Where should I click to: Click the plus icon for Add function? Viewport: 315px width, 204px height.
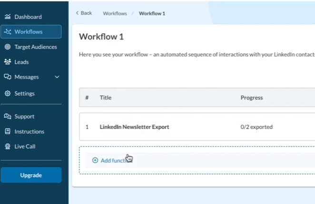pos(95,160)
